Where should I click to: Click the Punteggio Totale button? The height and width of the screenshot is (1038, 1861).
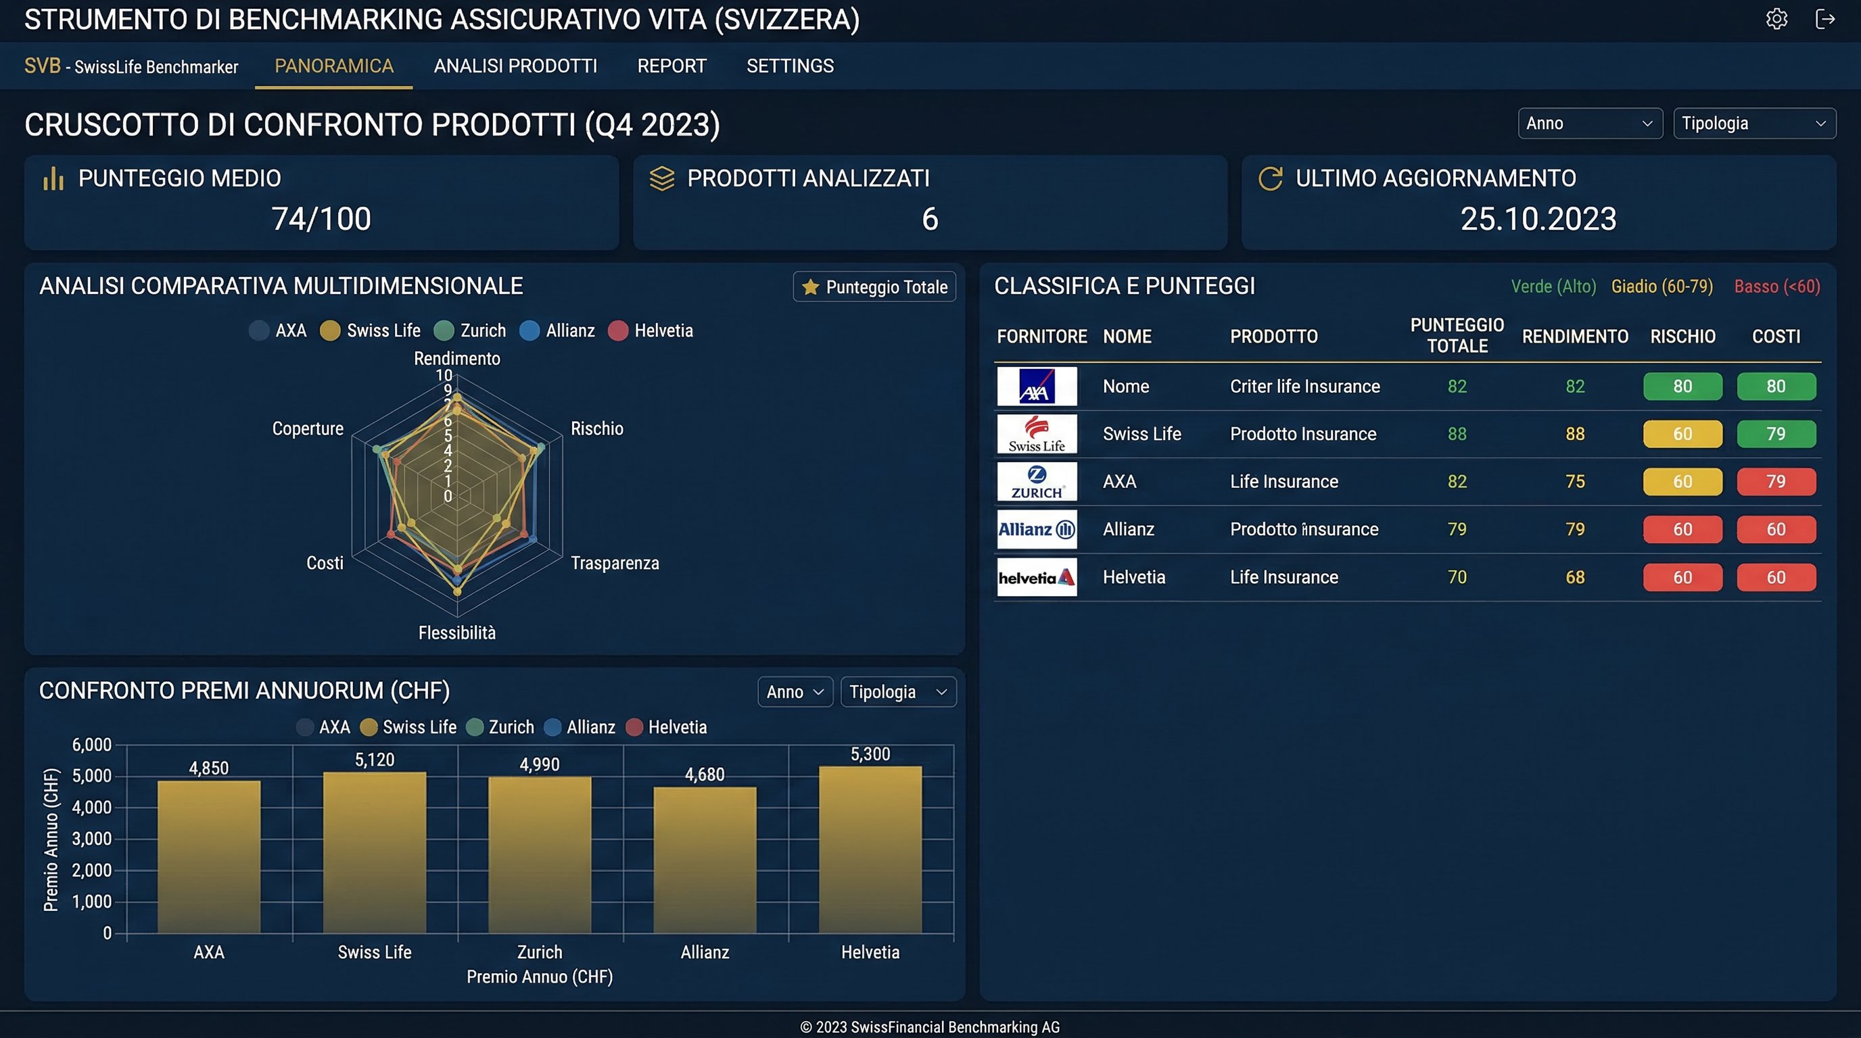pos(874,287)
